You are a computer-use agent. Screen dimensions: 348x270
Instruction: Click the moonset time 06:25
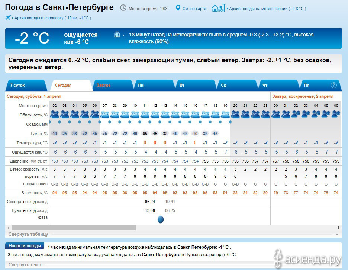coord(170,211)
